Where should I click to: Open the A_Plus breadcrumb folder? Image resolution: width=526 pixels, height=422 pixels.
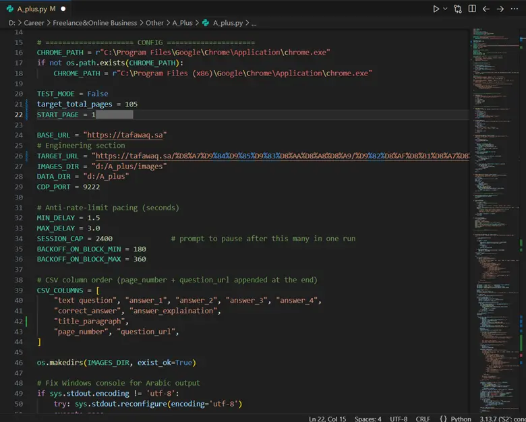click(x=183, y=23)
